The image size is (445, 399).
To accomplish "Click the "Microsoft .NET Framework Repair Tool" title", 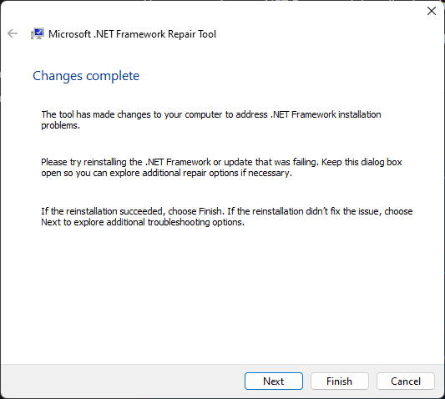I will pyautogui.click(x=132, y=34).
